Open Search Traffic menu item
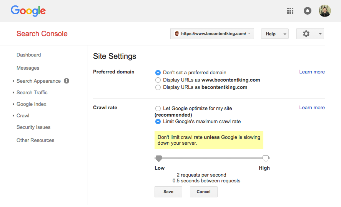Image resolution: width=341 pixels, height=207 pixels. coord(32,92)
